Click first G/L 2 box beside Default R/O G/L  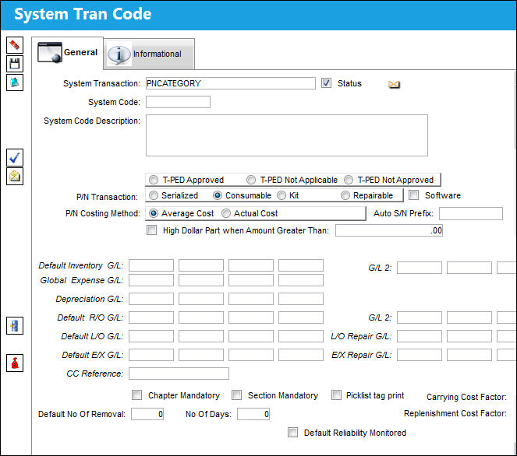point(420,317)
